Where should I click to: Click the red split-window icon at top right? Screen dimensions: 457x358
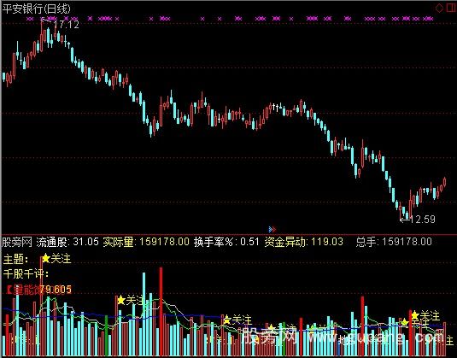point(450,8)
